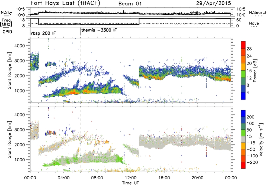
Task: Select the "12:00" time tick label
Action: [130, 178]
